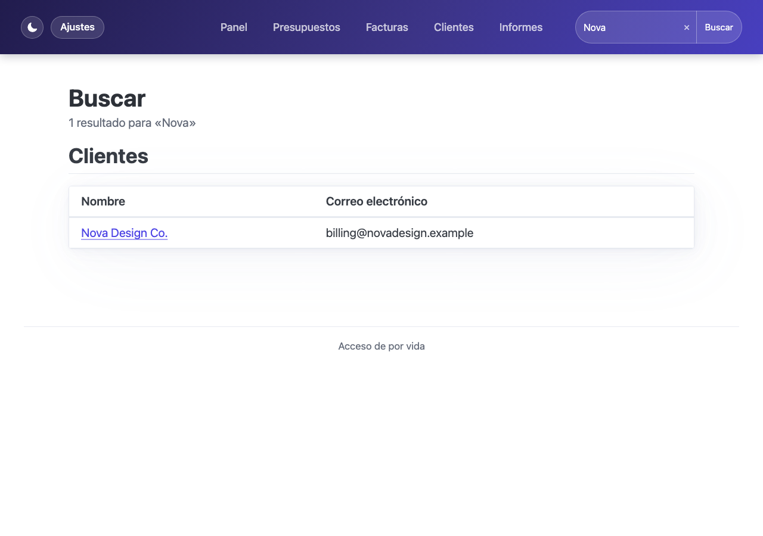Screen dimensions: 763x536
Task: Click the "Acceso de por vida" footer text
Action: [x=381, y=346]
